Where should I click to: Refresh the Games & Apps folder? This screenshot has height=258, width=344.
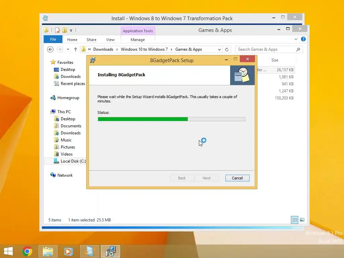tap(227, 49)
